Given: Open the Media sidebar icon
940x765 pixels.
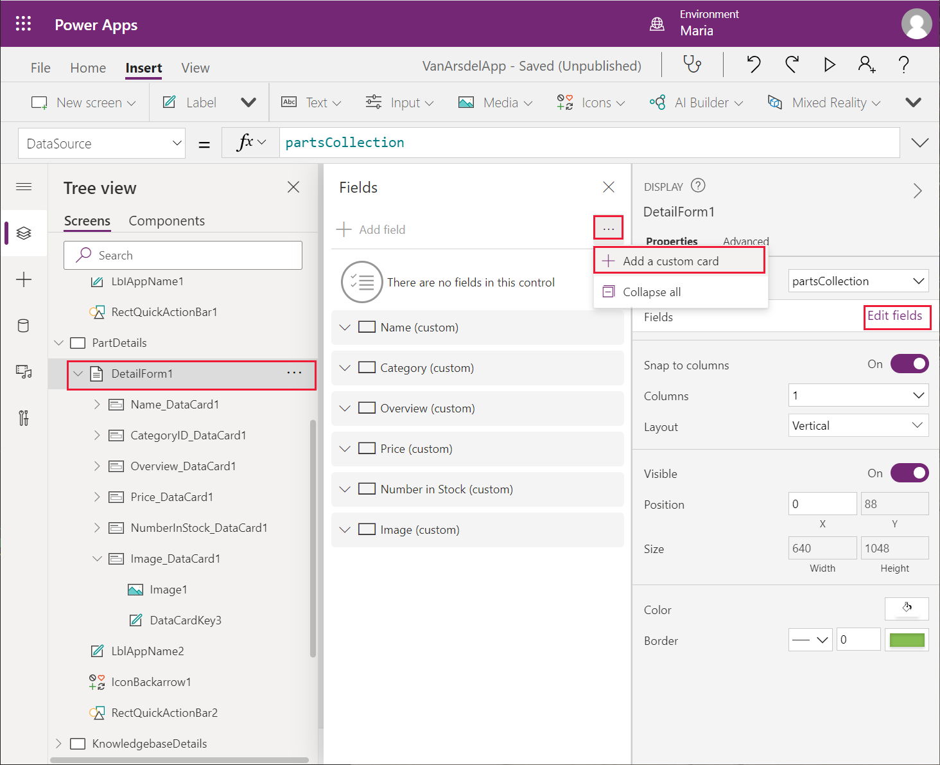Looking at the screenshot, I should (x=24, y=372).
